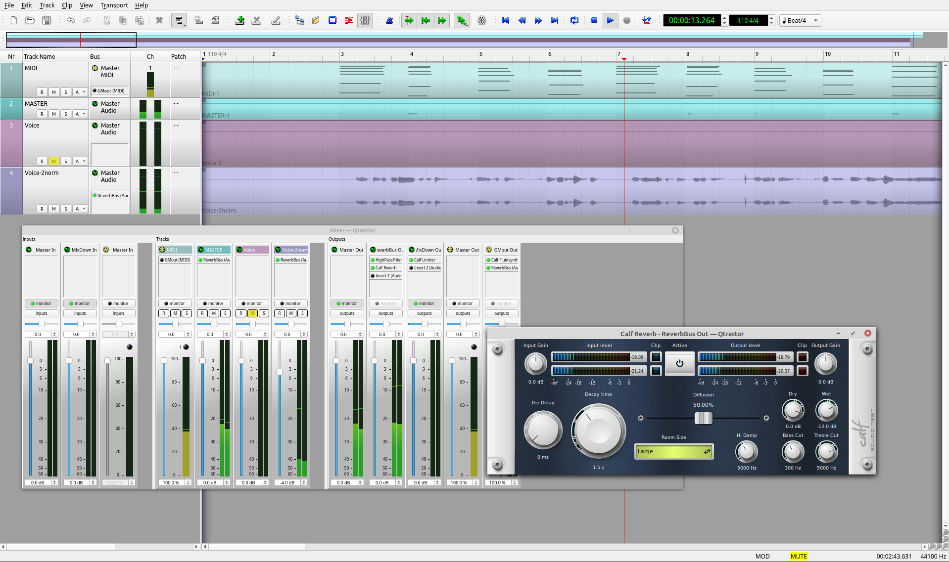Open MIDI track automation A dropdown

(x=80, y=92)
